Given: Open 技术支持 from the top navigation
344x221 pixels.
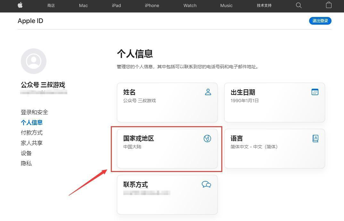Looking at the screenshot, I should tap(264, 5).
